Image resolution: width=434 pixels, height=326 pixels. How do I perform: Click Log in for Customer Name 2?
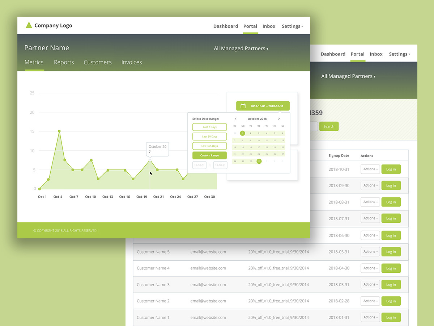pyautogui.click(x=391, y=301)
